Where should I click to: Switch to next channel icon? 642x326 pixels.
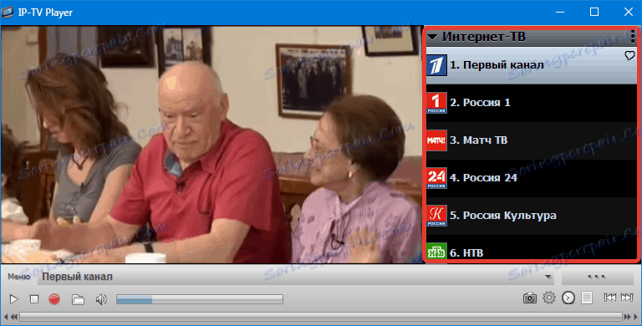click(x=626, y=298)
